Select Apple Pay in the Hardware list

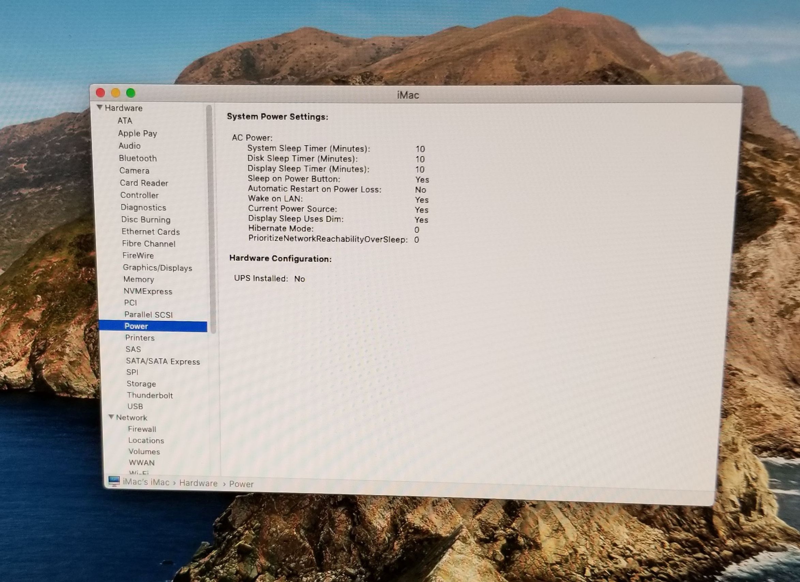point(137,133)
